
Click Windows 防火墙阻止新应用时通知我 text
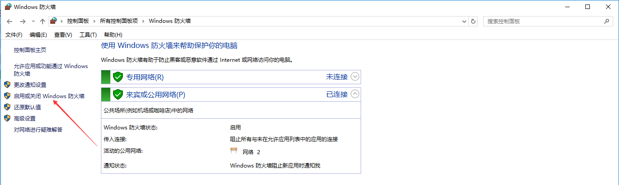click(275, 166)
